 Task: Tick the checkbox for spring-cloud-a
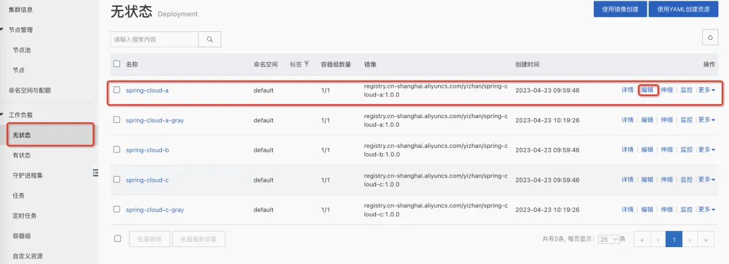tap(117, 90)
